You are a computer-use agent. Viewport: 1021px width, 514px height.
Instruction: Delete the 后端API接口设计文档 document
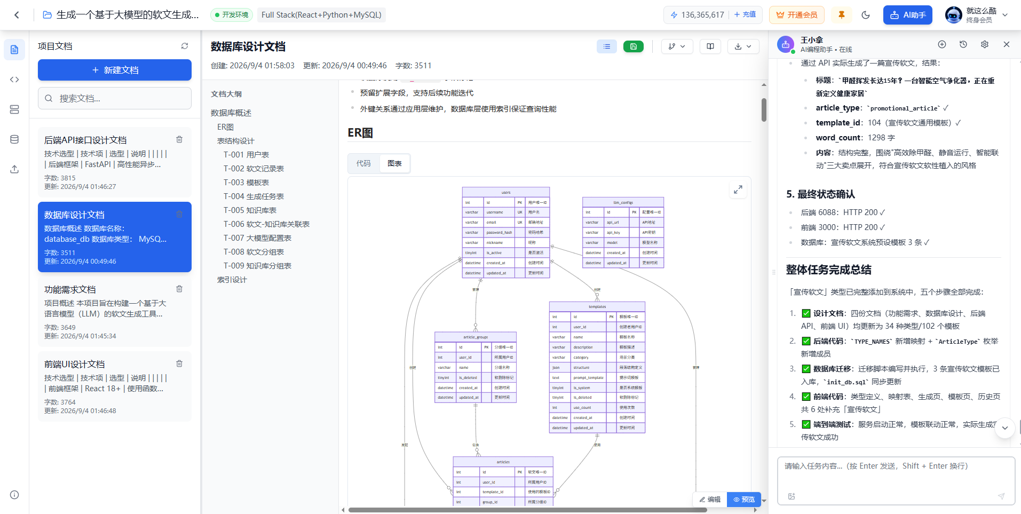[x=179, y=139]
